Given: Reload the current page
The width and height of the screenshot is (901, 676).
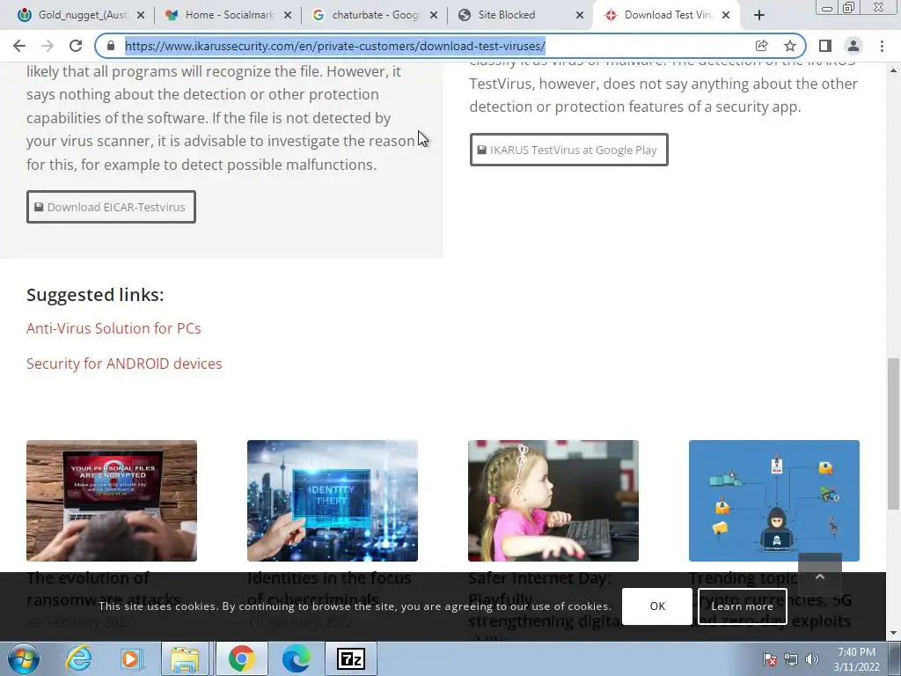Looking at the screenshot, I should [x=76, y=46].
